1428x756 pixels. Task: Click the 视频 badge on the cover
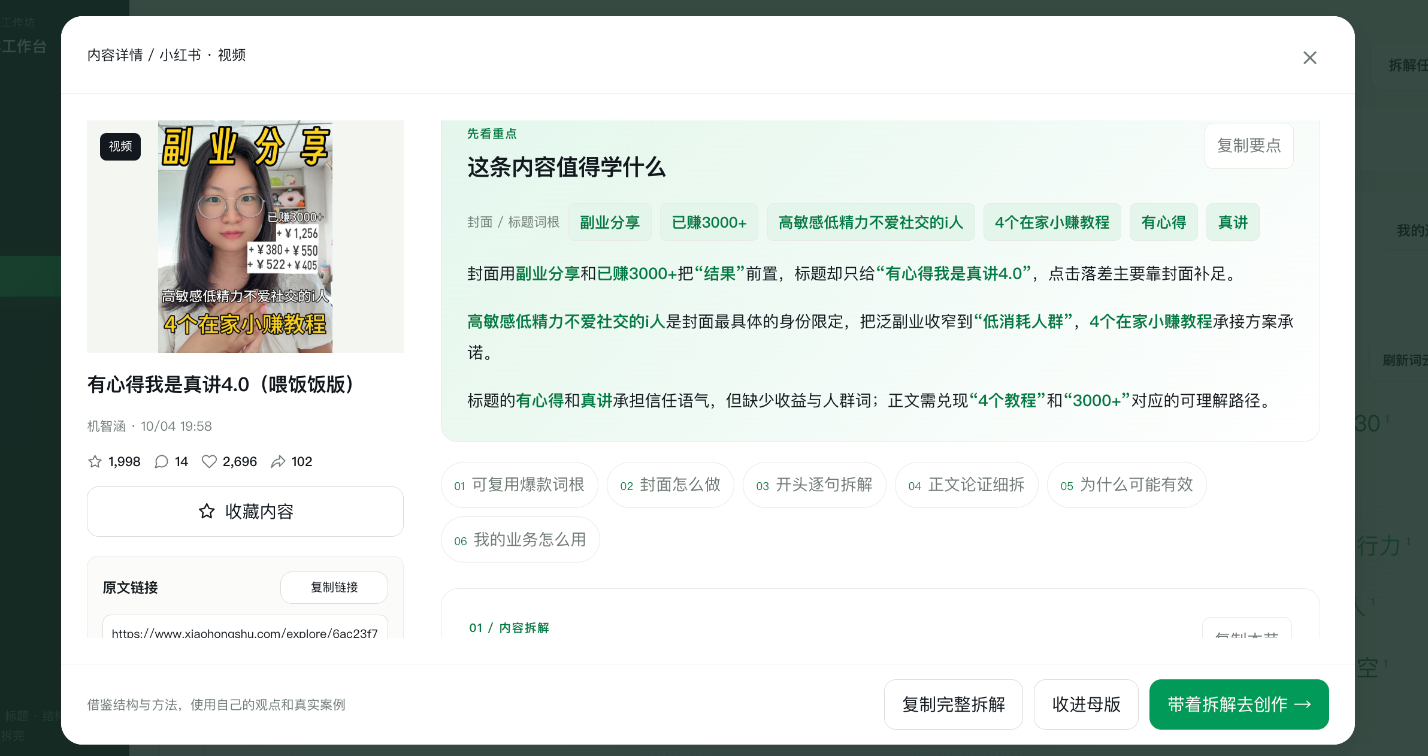[120, 146]
